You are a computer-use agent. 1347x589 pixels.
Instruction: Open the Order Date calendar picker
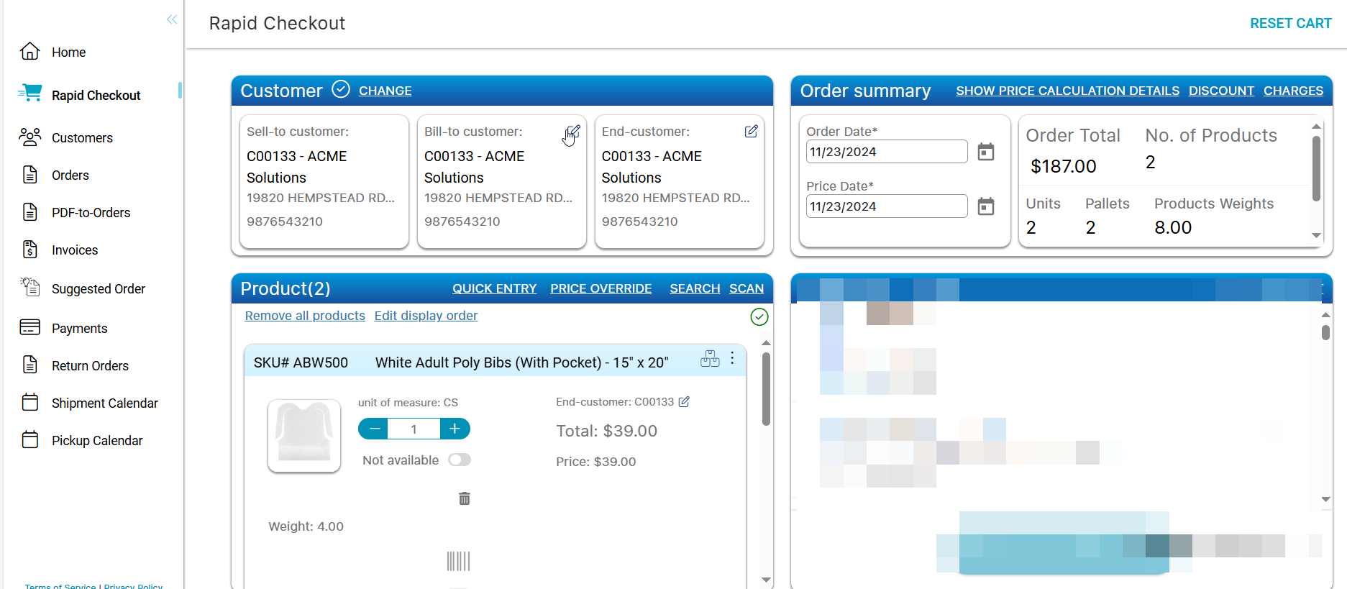[x=986, y=152]
